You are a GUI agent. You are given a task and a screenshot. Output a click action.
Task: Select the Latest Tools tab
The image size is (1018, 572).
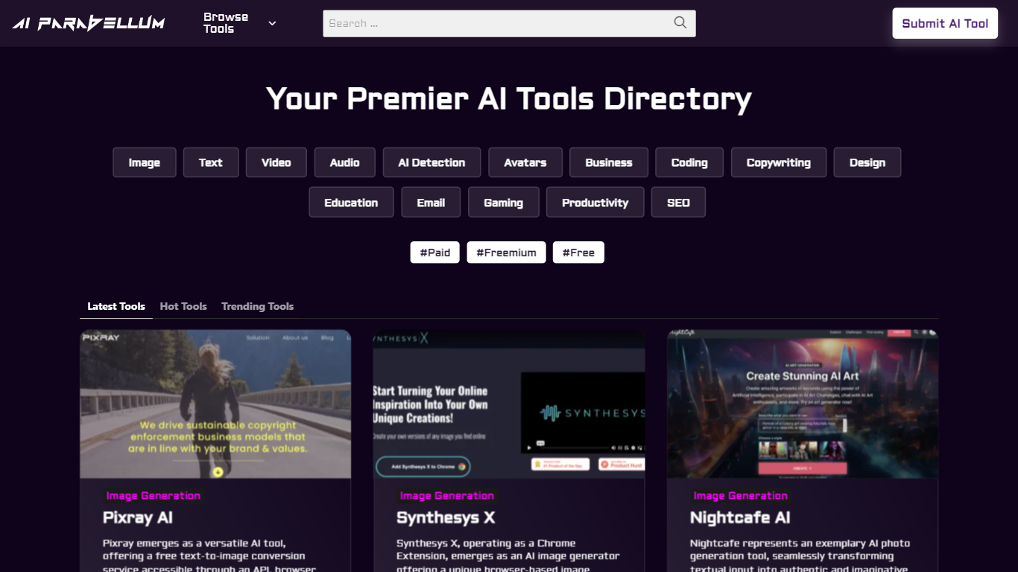point(116,306)
